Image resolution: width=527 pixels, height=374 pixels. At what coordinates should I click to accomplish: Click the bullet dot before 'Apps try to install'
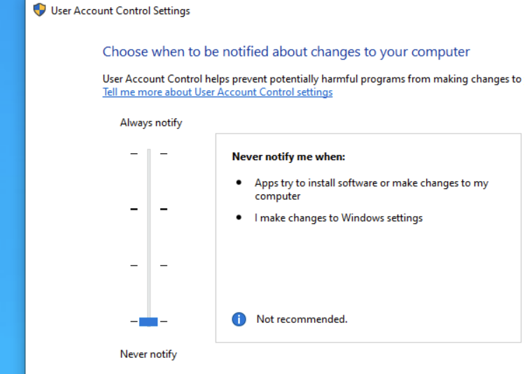pyautogui.click(x=239, y=183)
